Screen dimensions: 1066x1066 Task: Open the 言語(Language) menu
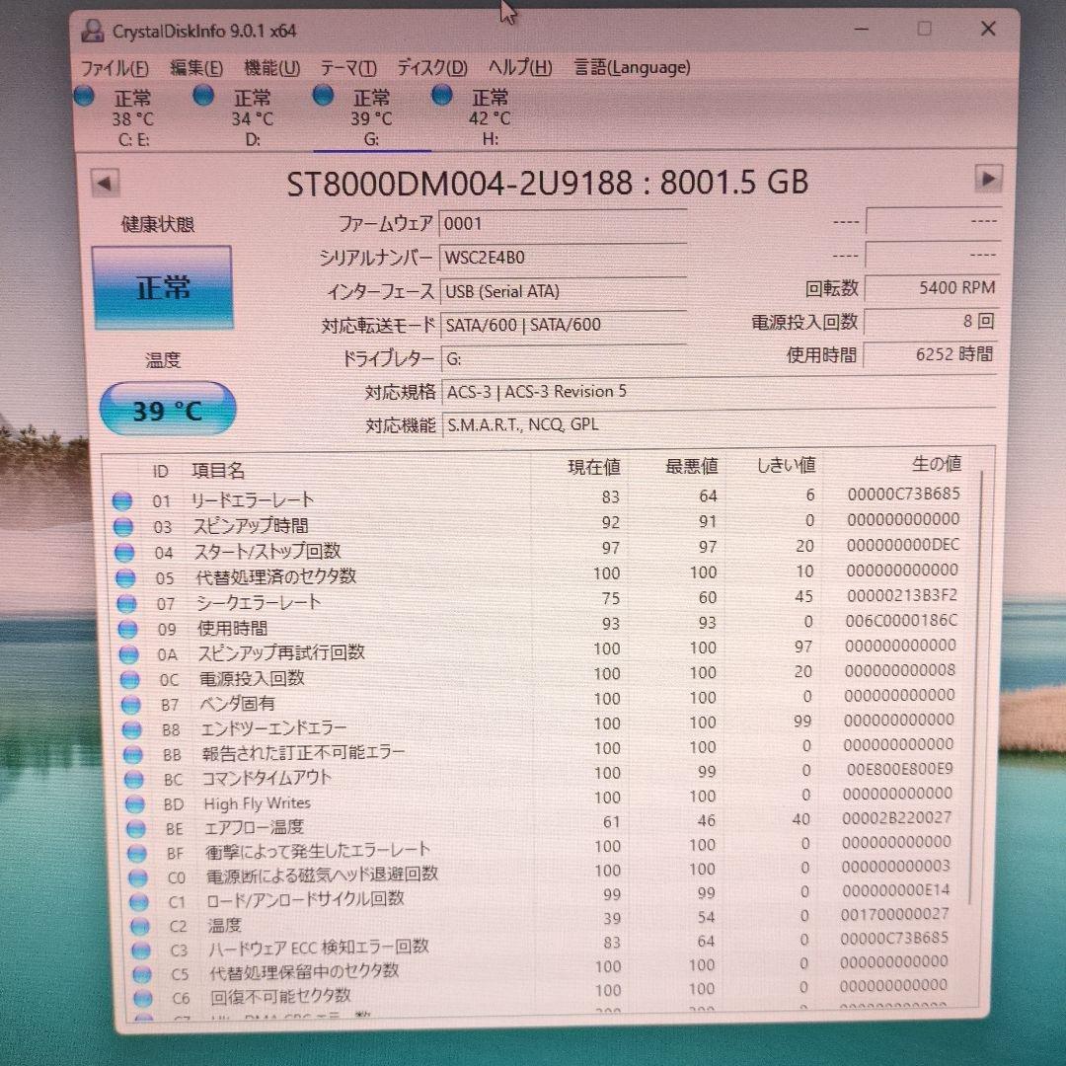[x=633, y=67]
